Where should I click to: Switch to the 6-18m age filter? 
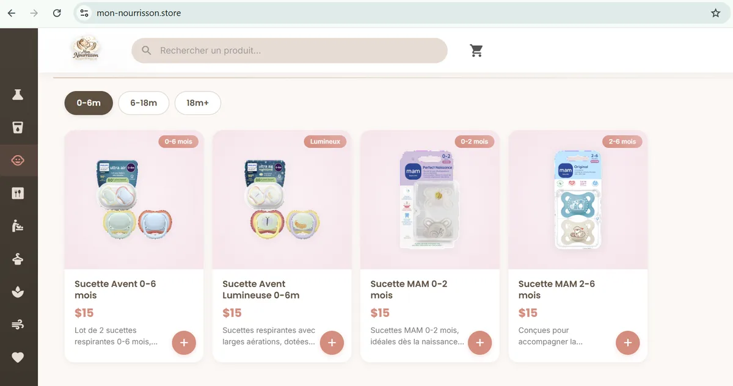click(144, 103)
